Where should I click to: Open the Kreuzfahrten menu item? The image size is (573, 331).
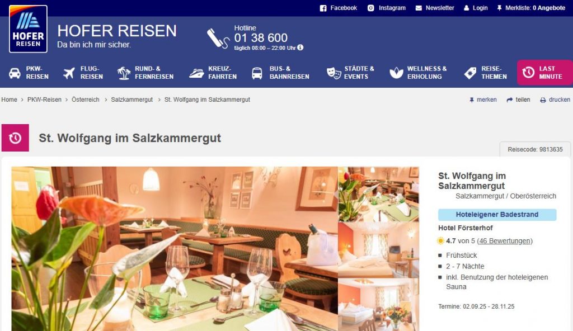(213, 73)
